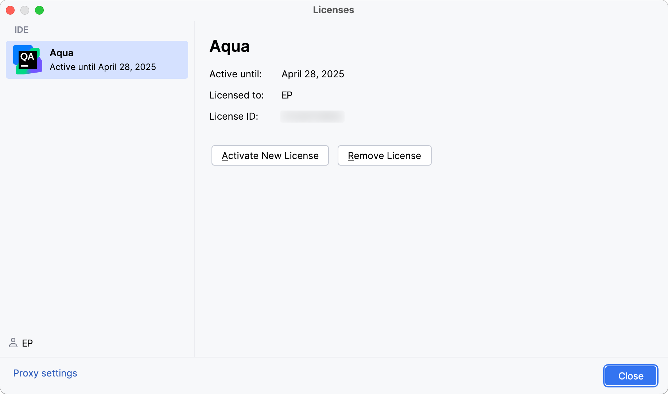Screen dimensions: 668x394
Task: Click the EP value next to Licensed to
Action: tap(287, 95)
